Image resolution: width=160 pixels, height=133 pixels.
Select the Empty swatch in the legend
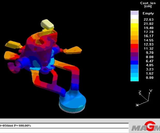pos(135,13)
